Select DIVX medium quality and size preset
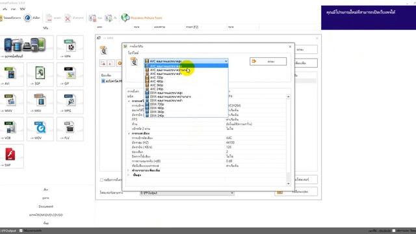Screen dimensions: 416x234 coord(187,97)
